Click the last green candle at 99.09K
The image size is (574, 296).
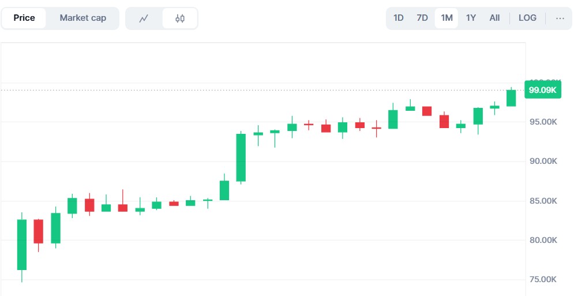point(511,98)
